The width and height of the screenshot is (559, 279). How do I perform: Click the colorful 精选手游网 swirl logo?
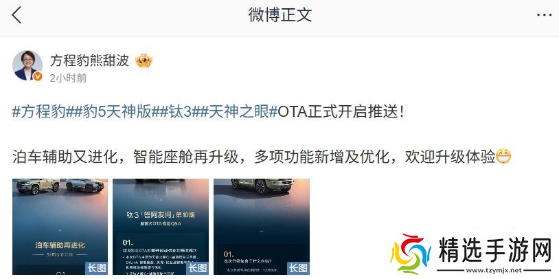point(411,254)
